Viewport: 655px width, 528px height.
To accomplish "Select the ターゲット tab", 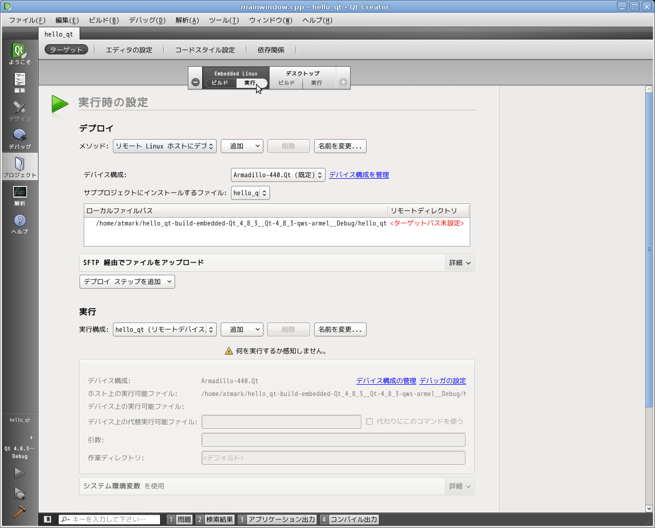I will pyautogui.click(x=67, y=50).
